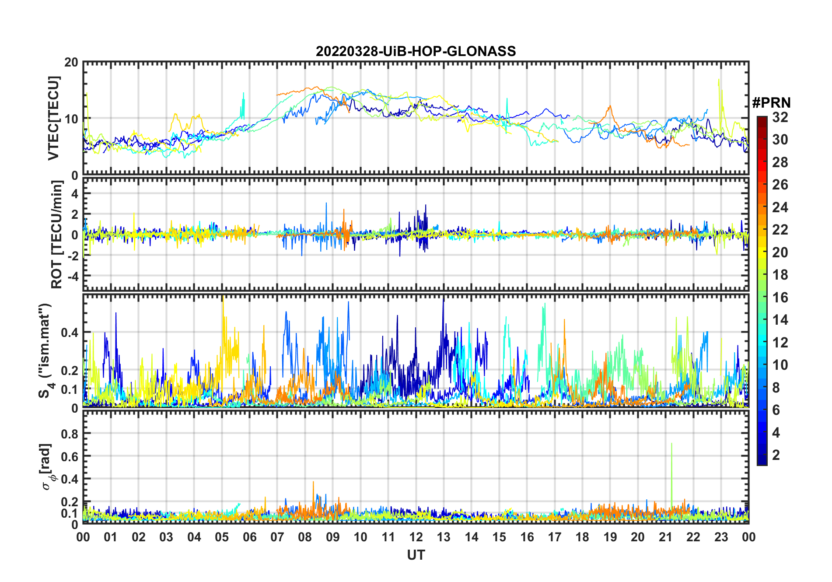The height and width of the screenshot is (582, 832).
Task: Click the "09" tick on the UT axis
Action: tap(333, 537)
